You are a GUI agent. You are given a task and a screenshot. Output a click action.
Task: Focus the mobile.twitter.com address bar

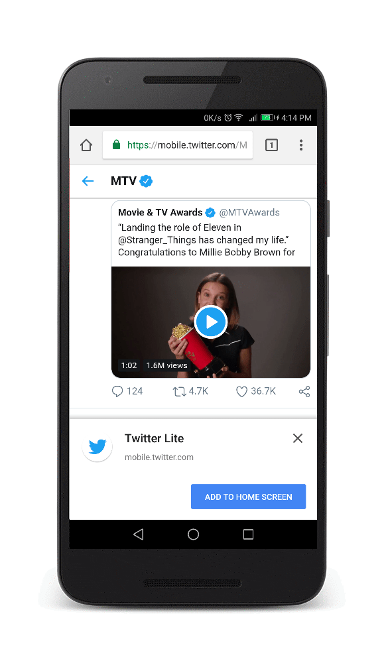(x=178, y=145)
